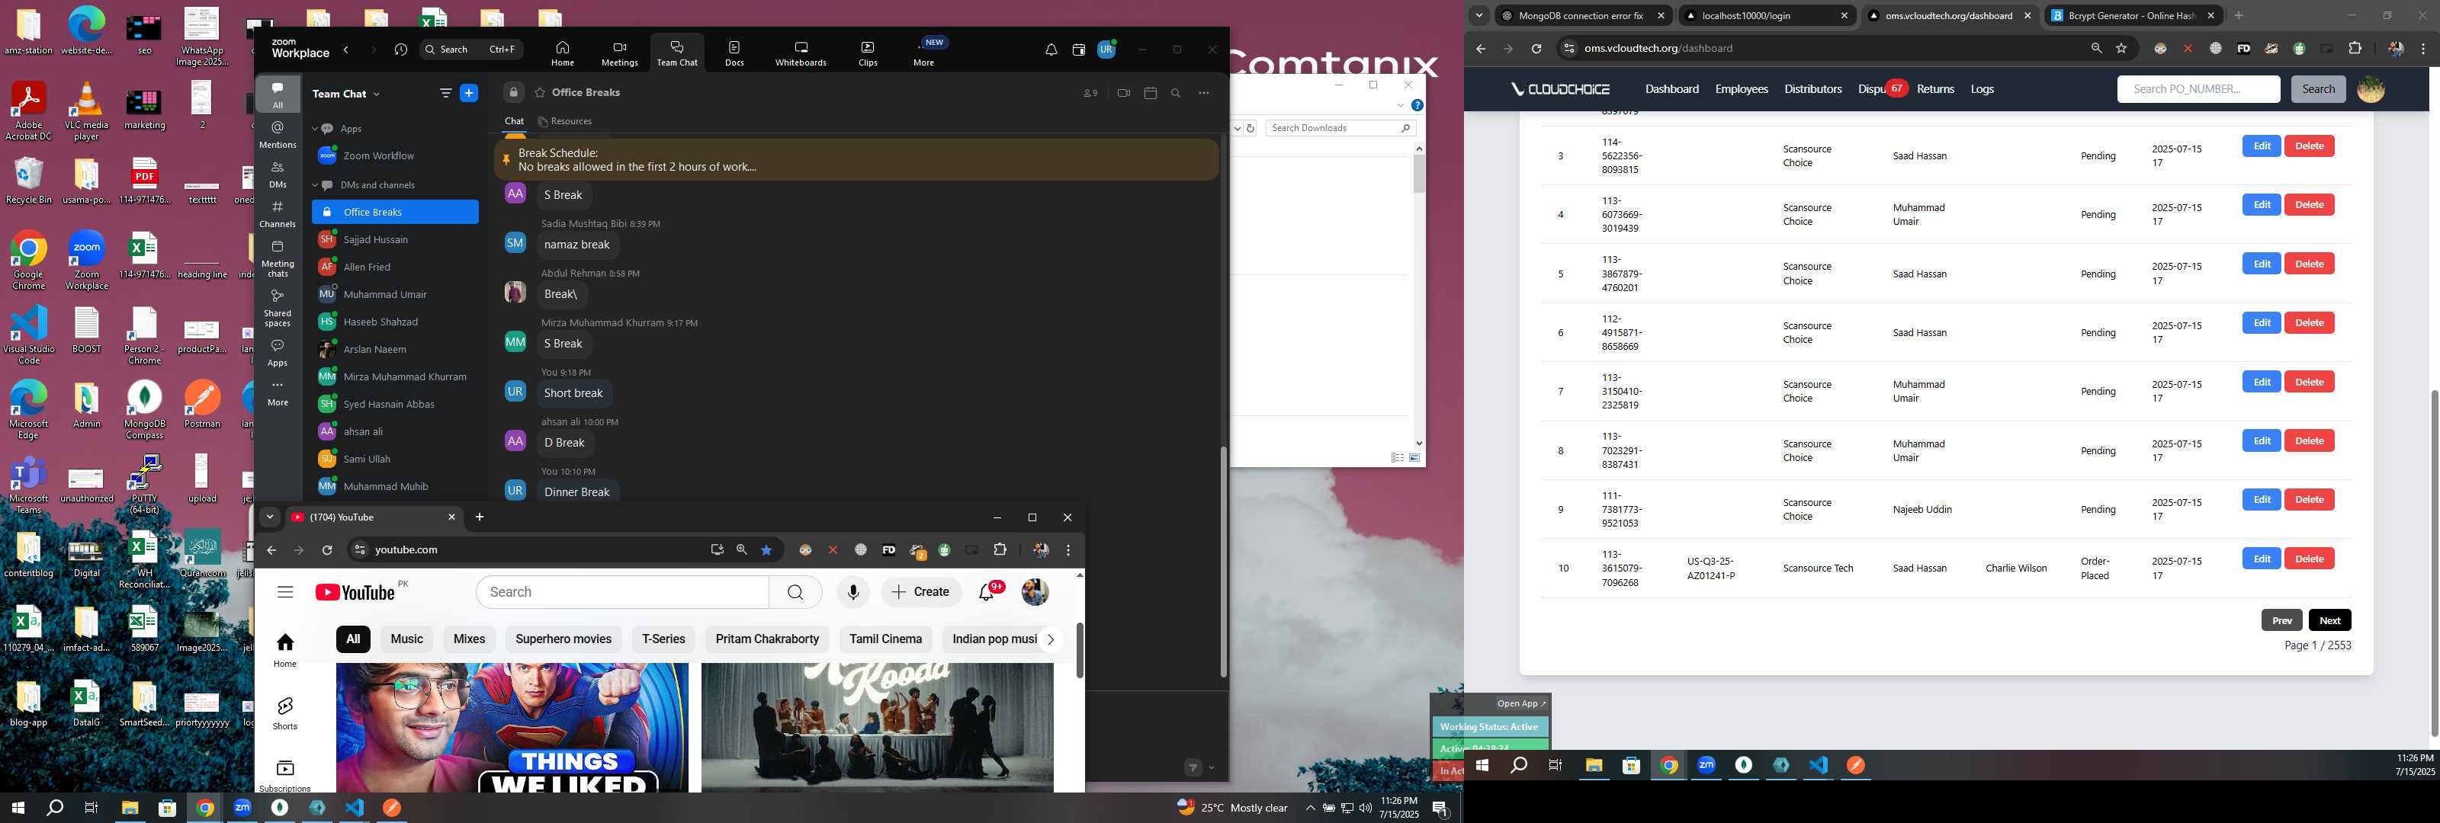
Task: Open Mentions in Zoom left sidebar
Action: [278, 134]
